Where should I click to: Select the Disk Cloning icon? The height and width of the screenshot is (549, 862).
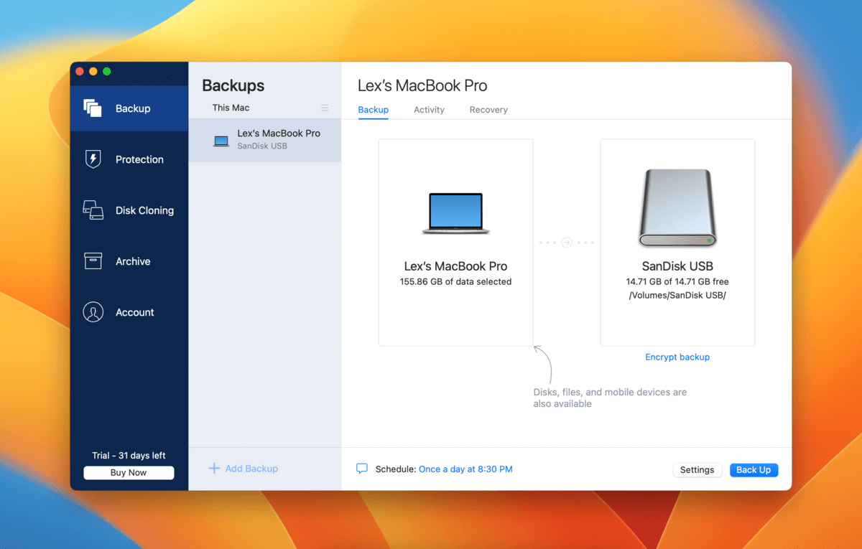93,210
